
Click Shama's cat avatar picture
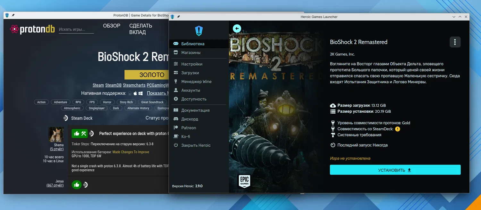[x=56, y=134]
